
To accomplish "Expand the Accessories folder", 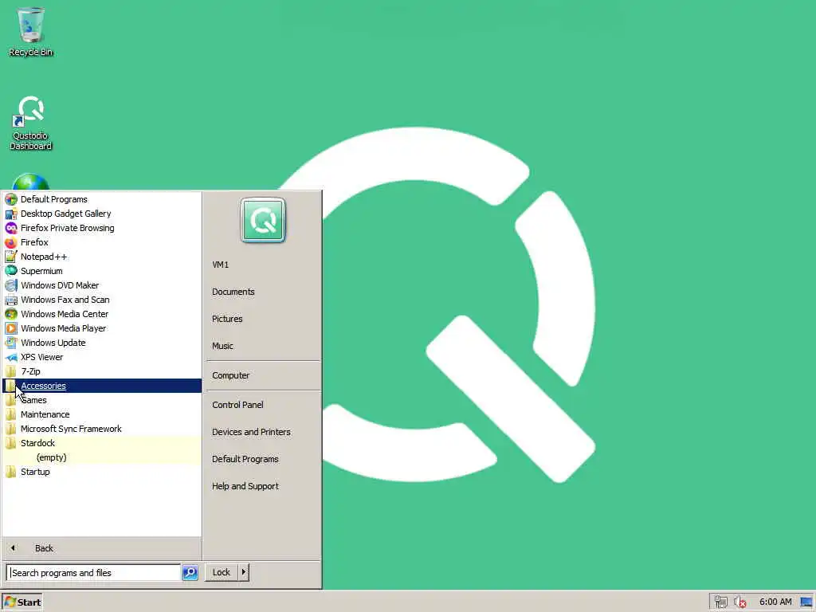I will [102, 386].
